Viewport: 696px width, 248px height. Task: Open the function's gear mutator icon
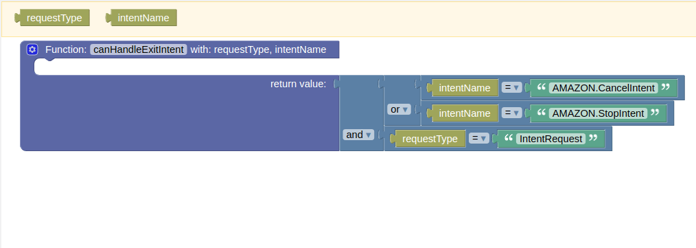pyautogui.click(x=32, y=49)
